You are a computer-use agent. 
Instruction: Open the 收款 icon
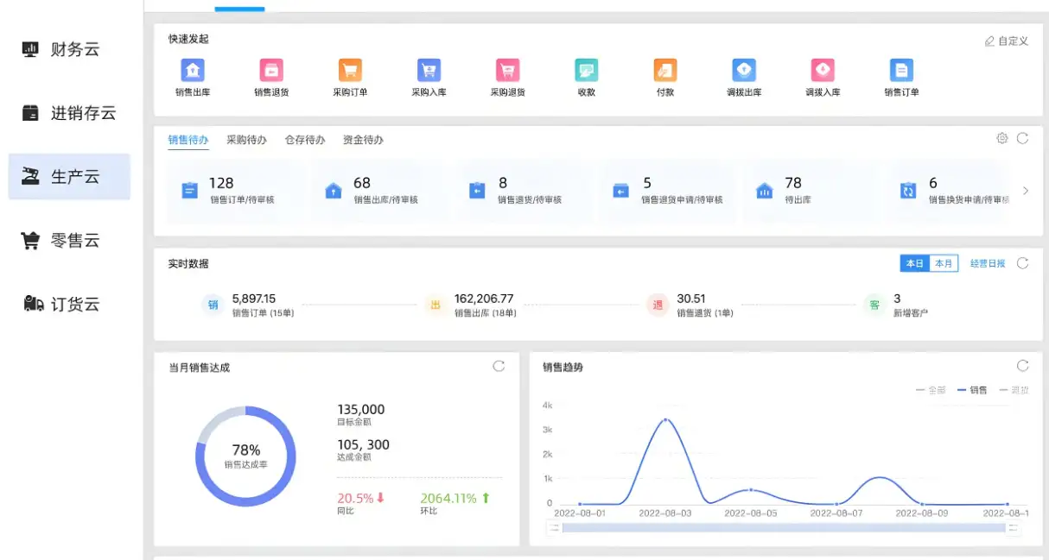tap(587, 71)
